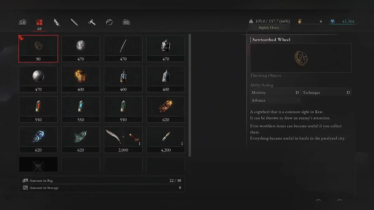Click the Amount in Bag row

tap(102, 180)
